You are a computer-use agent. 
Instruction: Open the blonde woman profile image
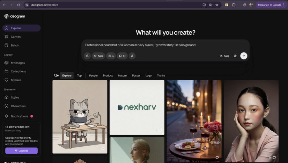[137, 150]
